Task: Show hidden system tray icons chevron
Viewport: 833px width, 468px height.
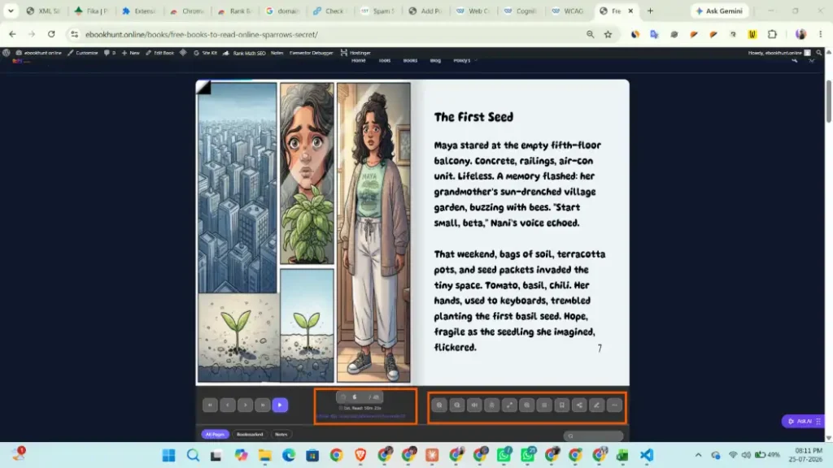Action: 698,455
